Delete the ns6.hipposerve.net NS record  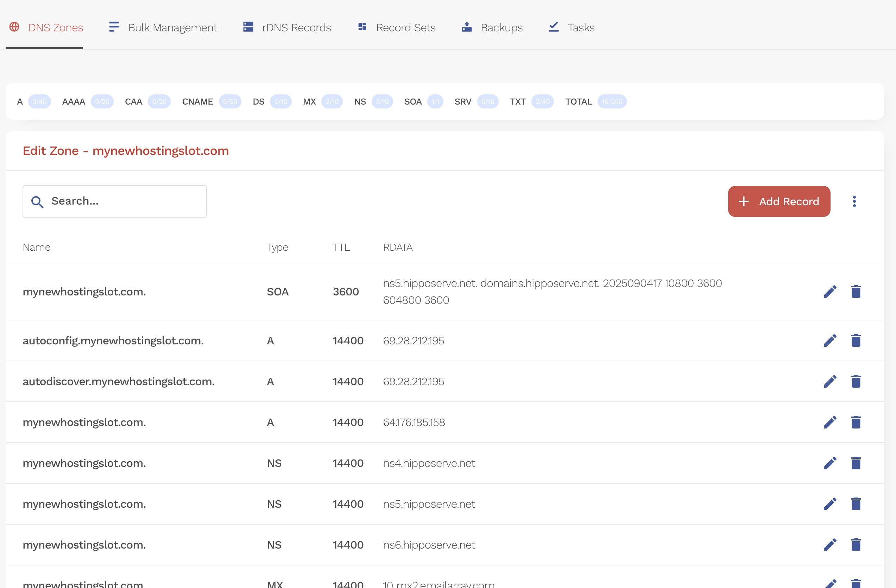click(856, 545)
